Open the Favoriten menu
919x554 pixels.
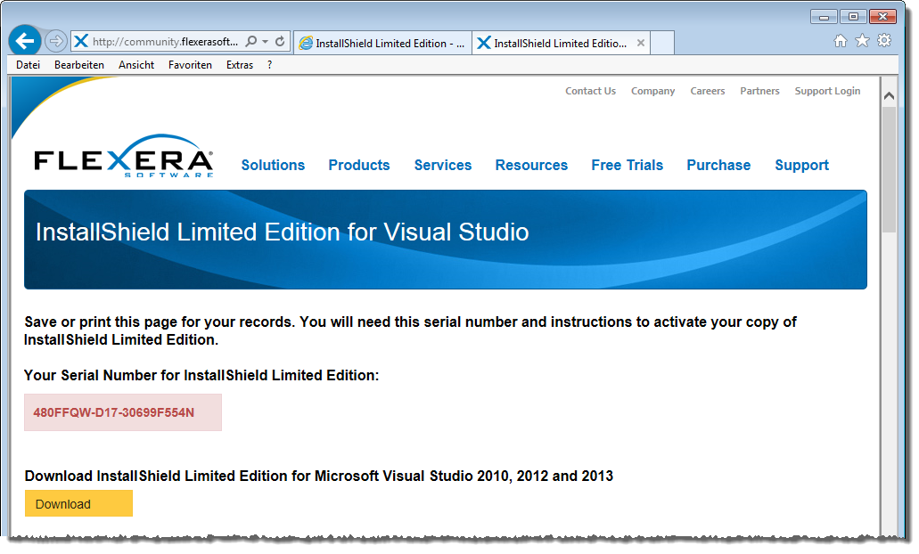coord(190,65)
